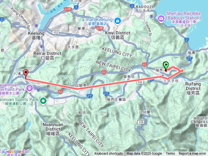Click the pink route line near 四腳亭
Viewport: 208px width, 156px height.
(77, 89)
